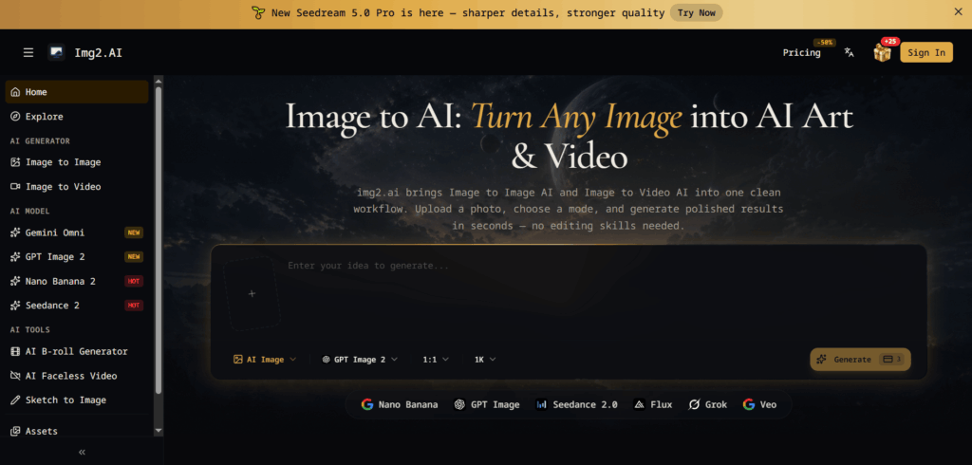Click the Explore compass icon
Screen dimensions: 972x465
click(x=15, y=117)
